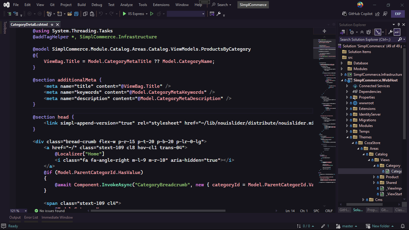Click the master branch in status bar

pos(347,226)
